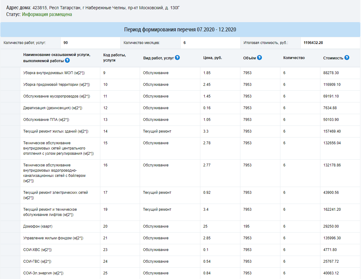This screenshot has width=361, height=279.
Task: Click row Текущий ремонт электрических сетей
Action: [180, 195]
